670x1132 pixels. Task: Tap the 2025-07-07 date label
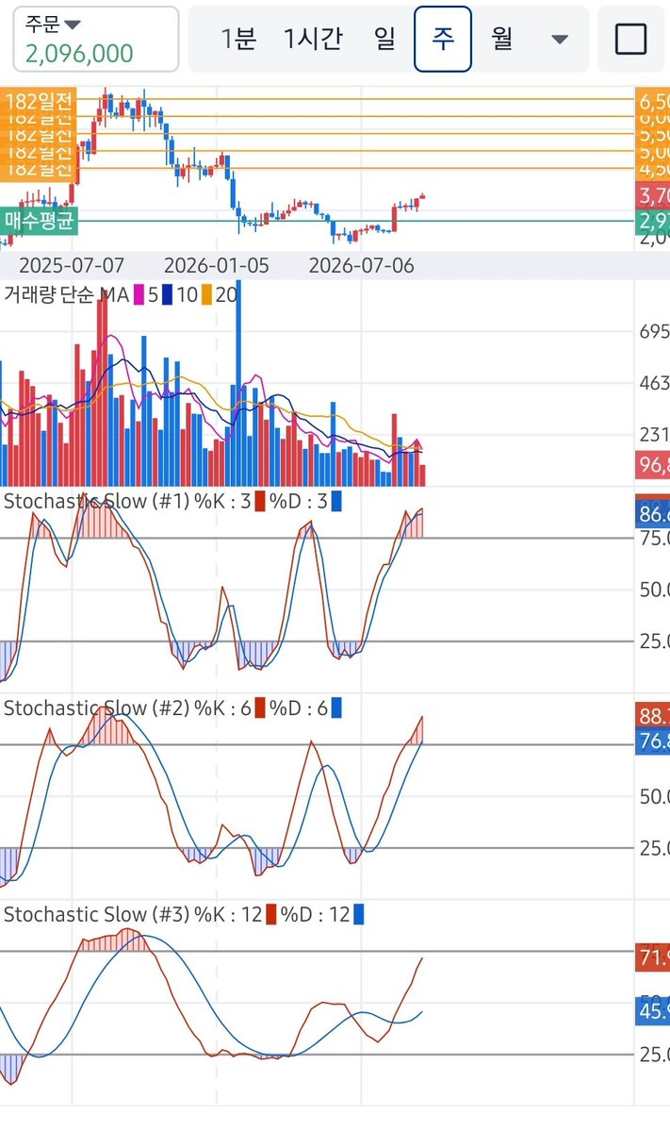(x=72, y=265)
